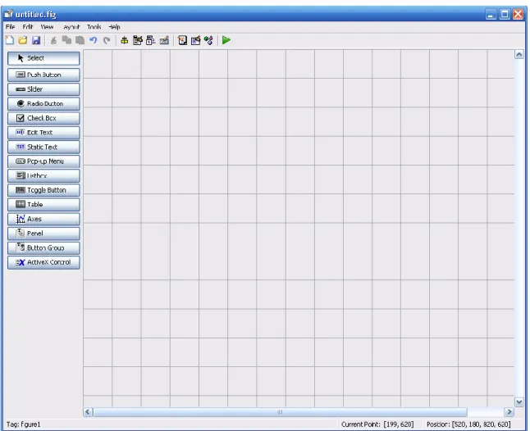Select the Radio Button component
Screen dimensions: 530x431
click(x=43, y=103)
